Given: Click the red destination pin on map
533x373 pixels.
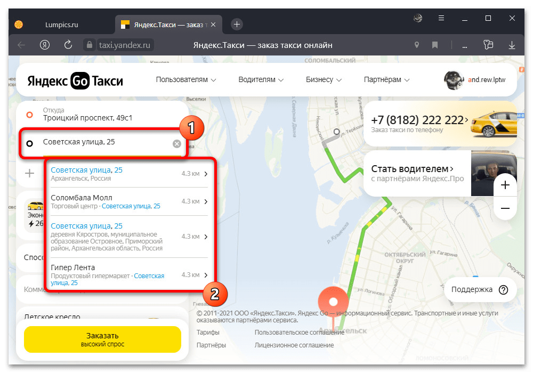Looking at the screenshot, I should click(x=334, y=302).
